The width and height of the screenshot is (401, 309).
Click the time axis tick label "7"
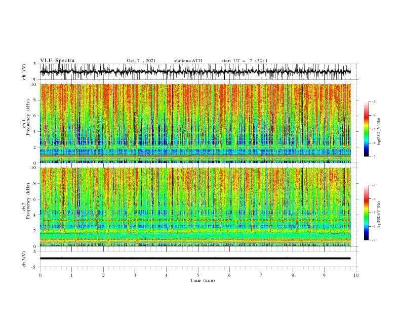(261, 275)
